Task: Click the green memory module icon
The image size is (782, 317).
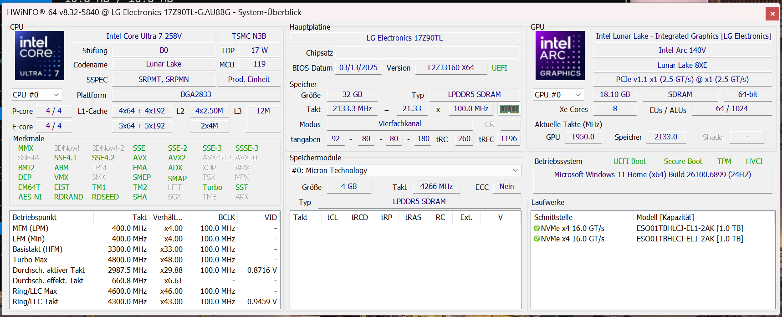Action: coord(509,109)
